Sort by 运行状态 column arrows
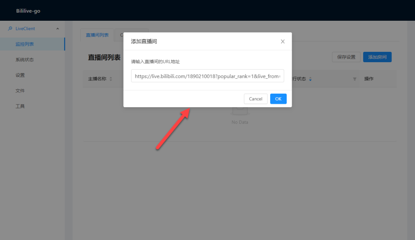 (x=310, y=79)
